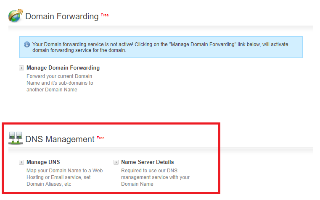
Task: Click the DNS Management servers icon
Action: (16, 138)
